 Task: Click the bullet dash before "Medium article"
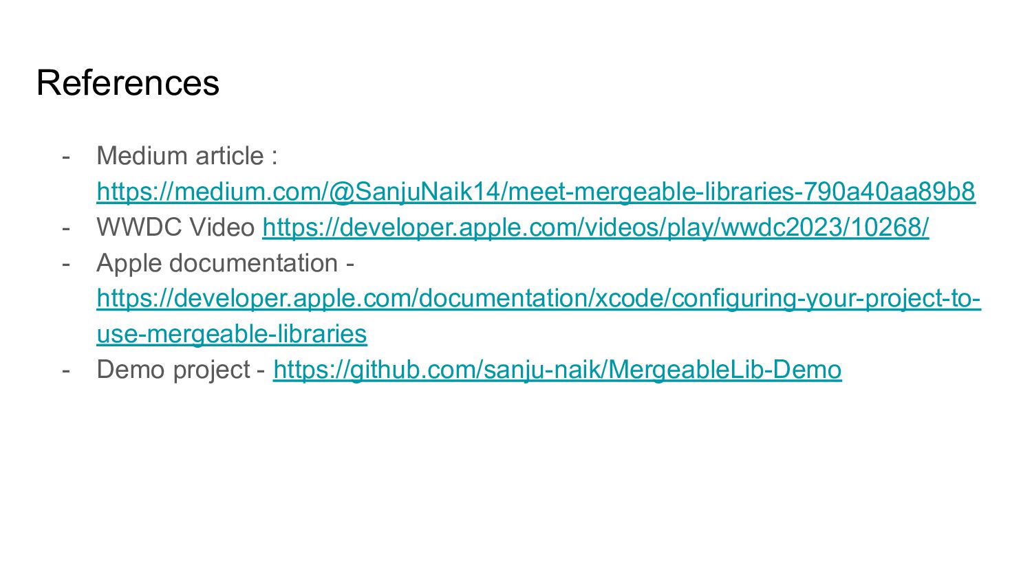point(66,156)
